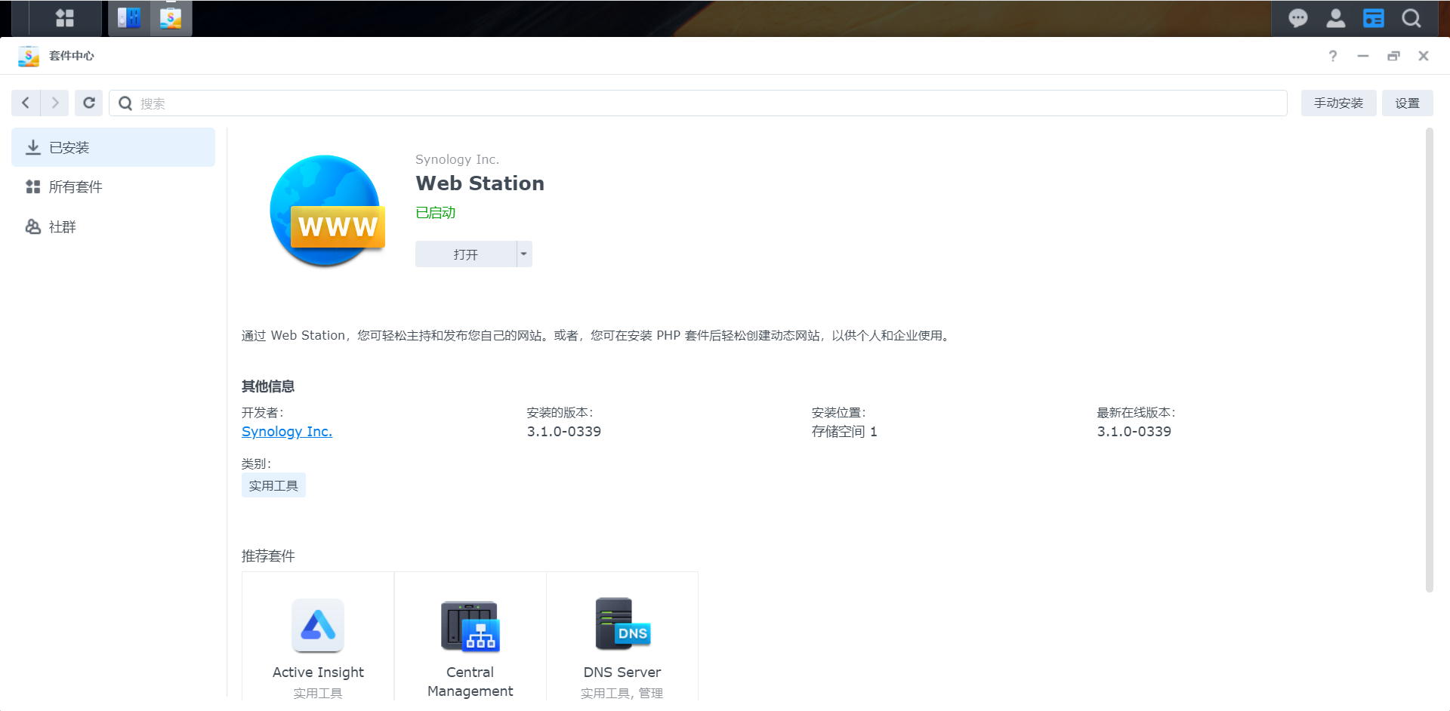Click the installed download icon in the sidebar
Viewport: 1450px width, 711px height.
(33, 147)
